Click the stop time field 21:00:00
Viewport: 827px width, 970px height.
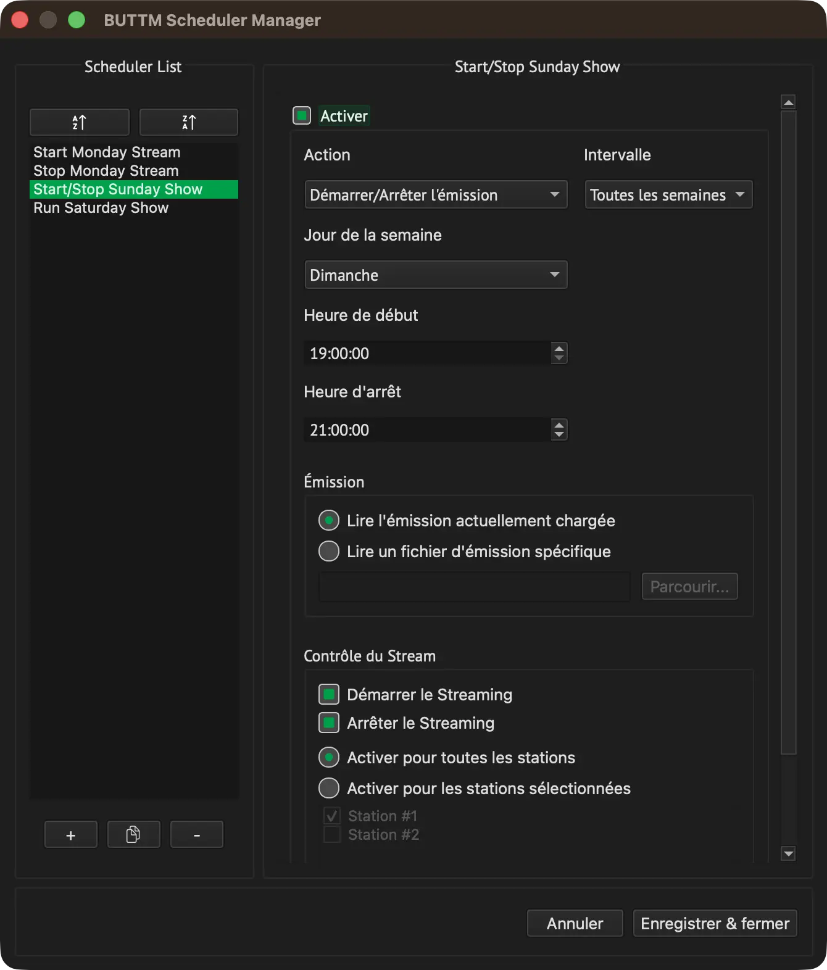428,429
